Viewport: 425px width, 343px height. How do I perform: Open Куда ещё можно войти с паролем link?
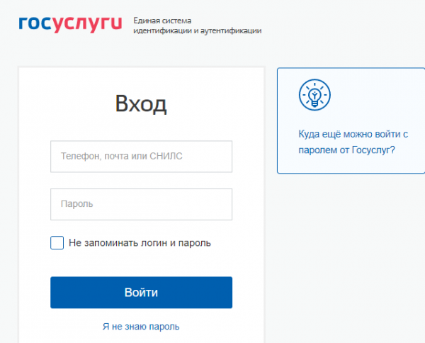[x=353, y=142]
